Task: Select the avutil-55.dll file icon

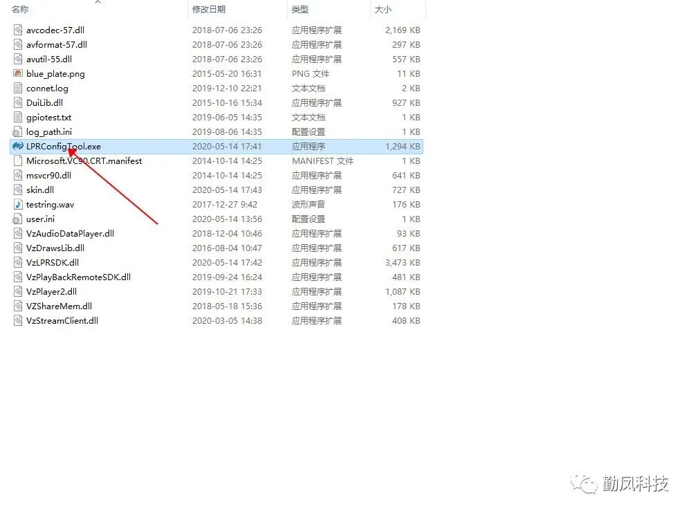Action: (17, 59)
